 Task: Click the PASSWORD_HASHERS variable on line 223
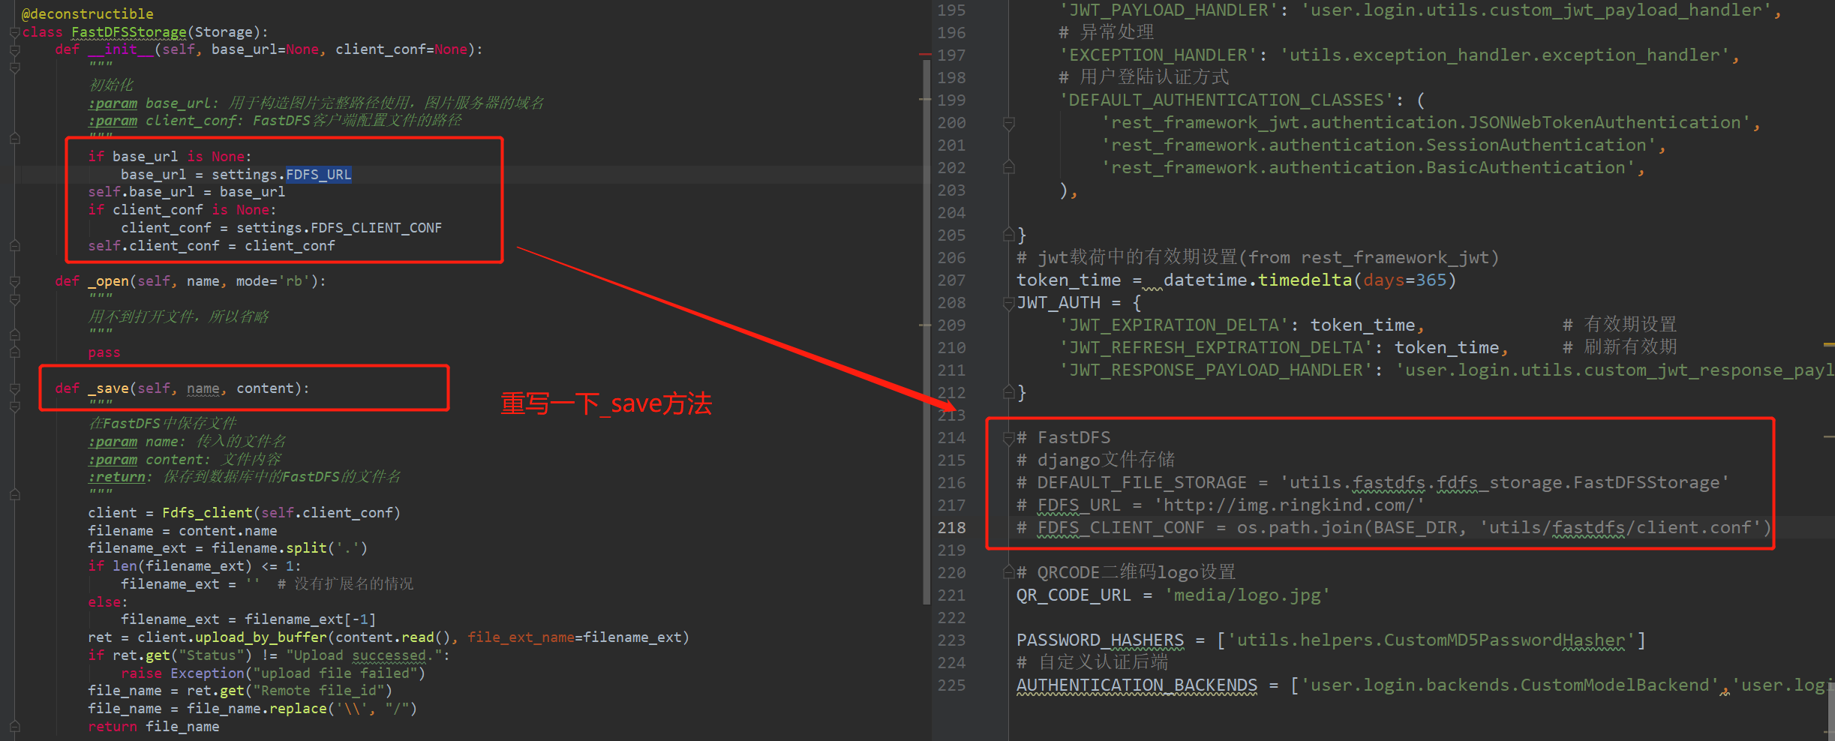pos(1099,640)
